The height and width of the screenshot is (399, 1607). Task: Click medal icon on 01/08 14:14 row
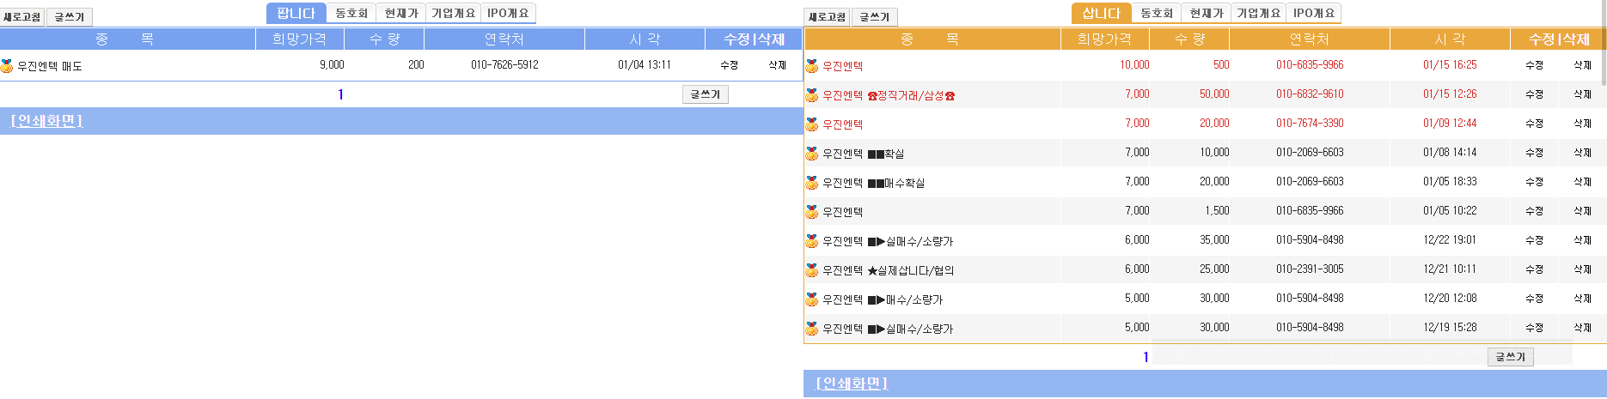[x=811, y=154]
